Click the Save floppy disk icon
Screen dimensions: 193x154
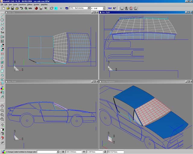[12, 8]
